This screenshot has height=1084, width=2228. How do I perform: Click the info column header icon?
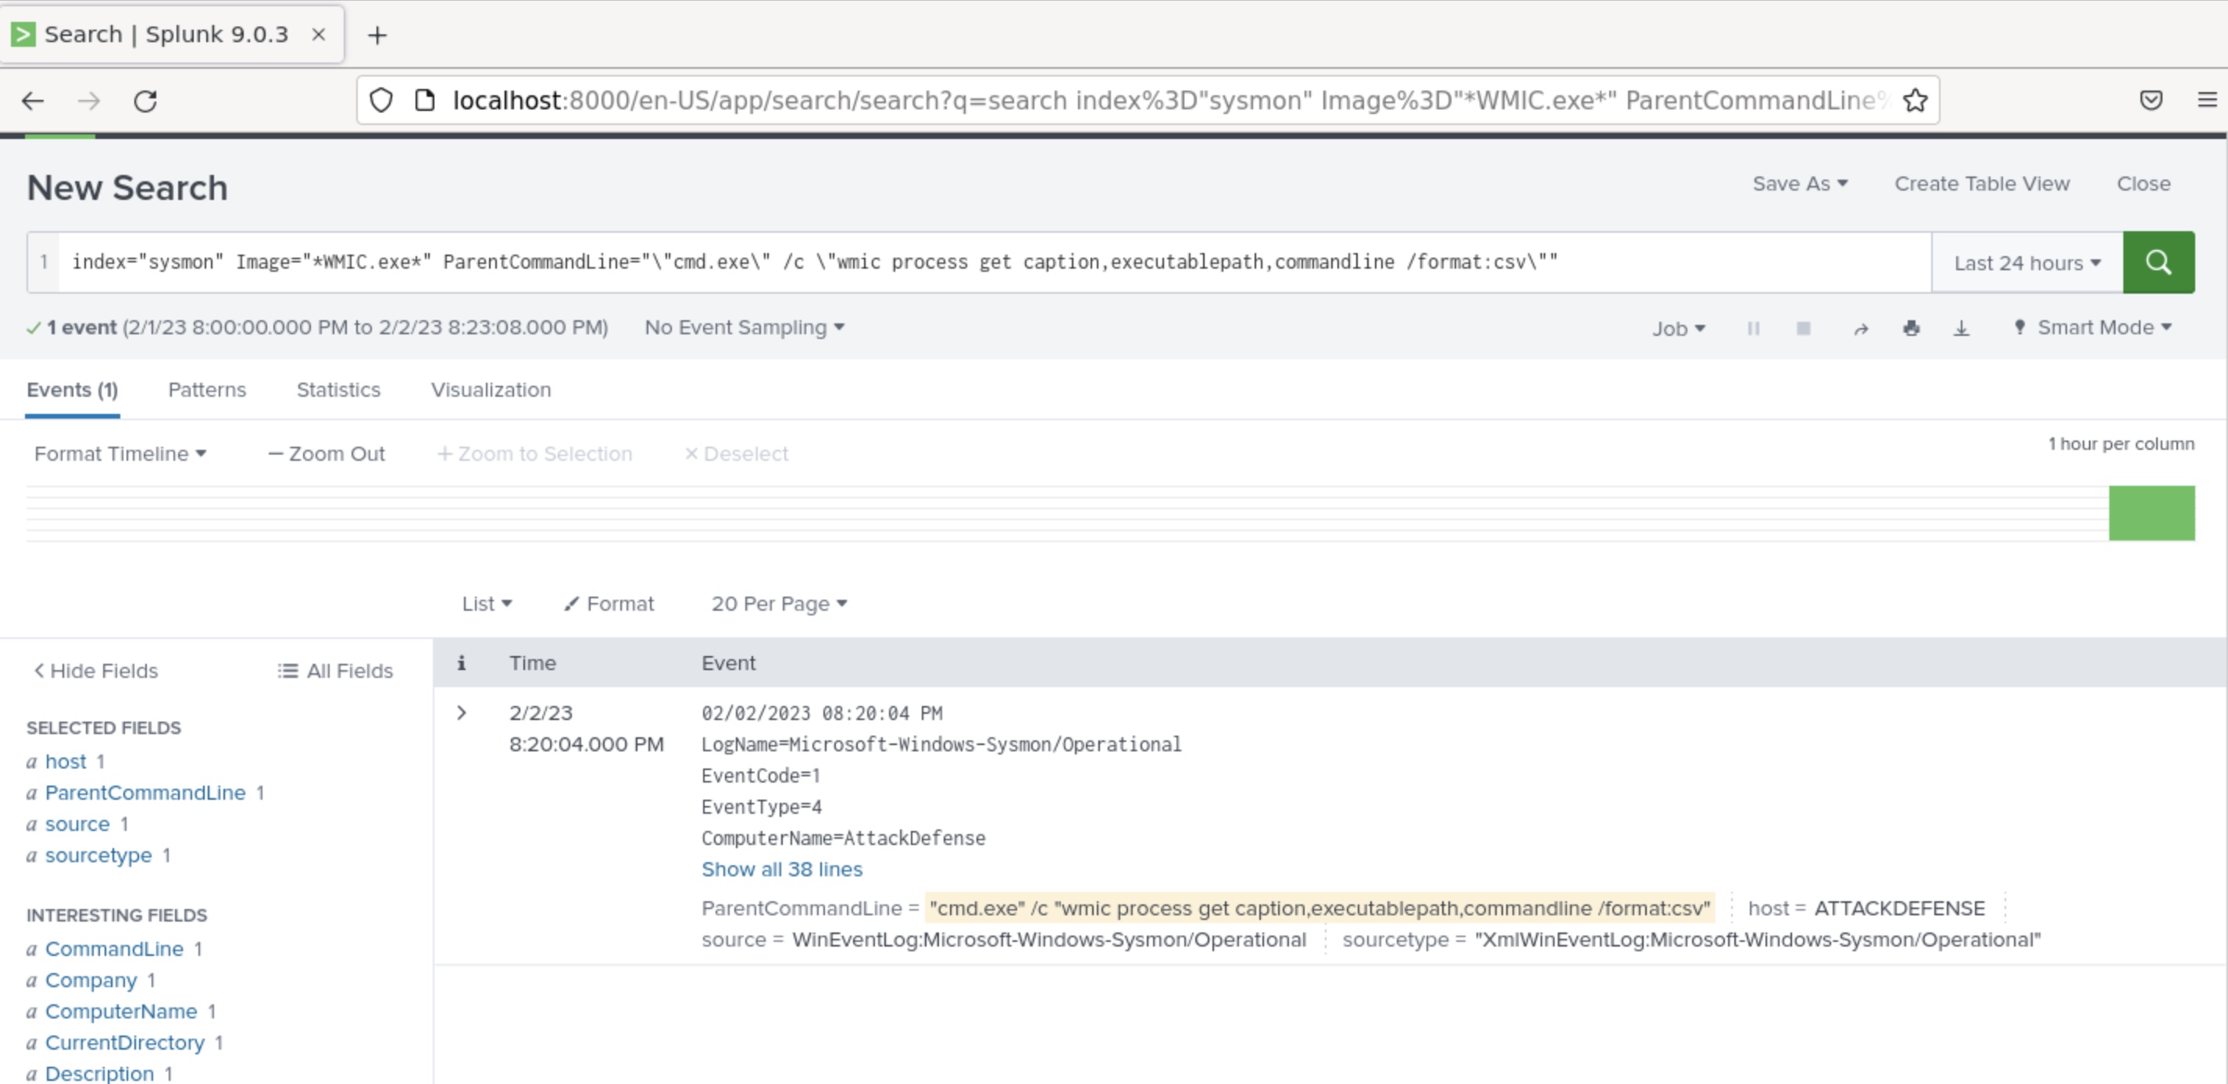[461, 663]
